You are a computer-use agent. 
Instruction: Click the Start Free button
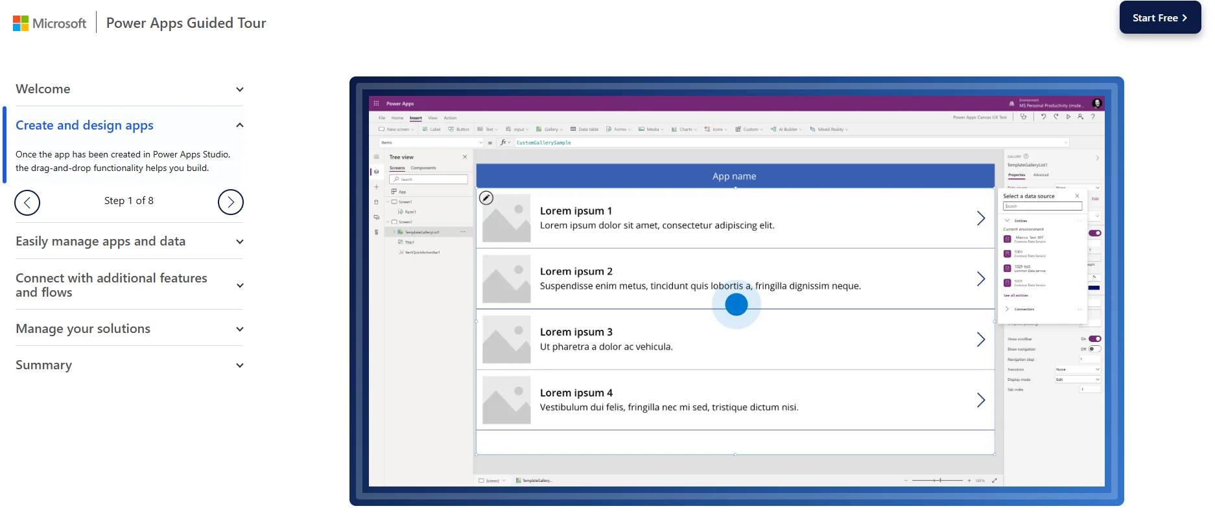click(x=1160, y=17)
